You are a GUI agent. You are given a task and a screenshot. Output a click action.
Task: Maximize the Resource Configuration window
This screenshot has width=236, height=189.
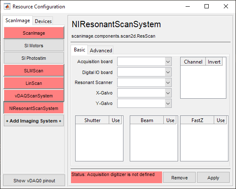pos(207,6)
